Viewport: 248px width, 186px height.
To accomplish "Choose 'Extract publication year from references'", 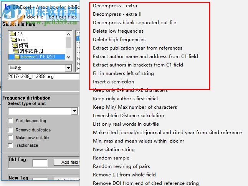I will tap(137, 48).
